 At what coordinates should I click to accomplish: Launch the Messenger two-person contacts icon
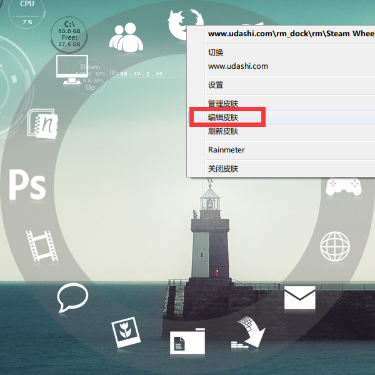pos(126,37)
